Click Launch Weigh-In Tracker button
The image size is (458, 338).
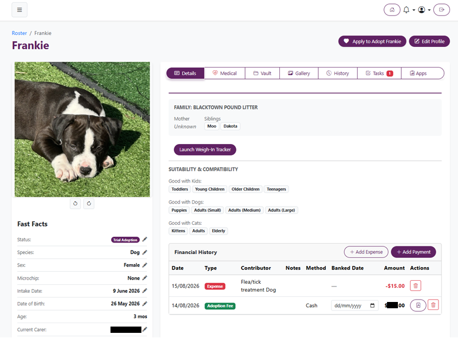tap(205, 150)
